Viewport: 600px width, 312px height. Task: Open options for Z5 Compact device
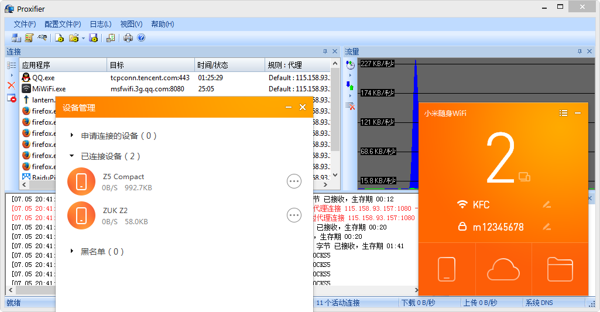[294, 181]
